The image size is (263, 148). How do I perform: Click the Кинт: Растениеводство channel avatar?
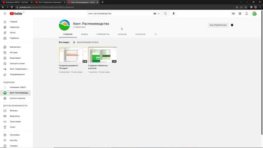point(65,25)
